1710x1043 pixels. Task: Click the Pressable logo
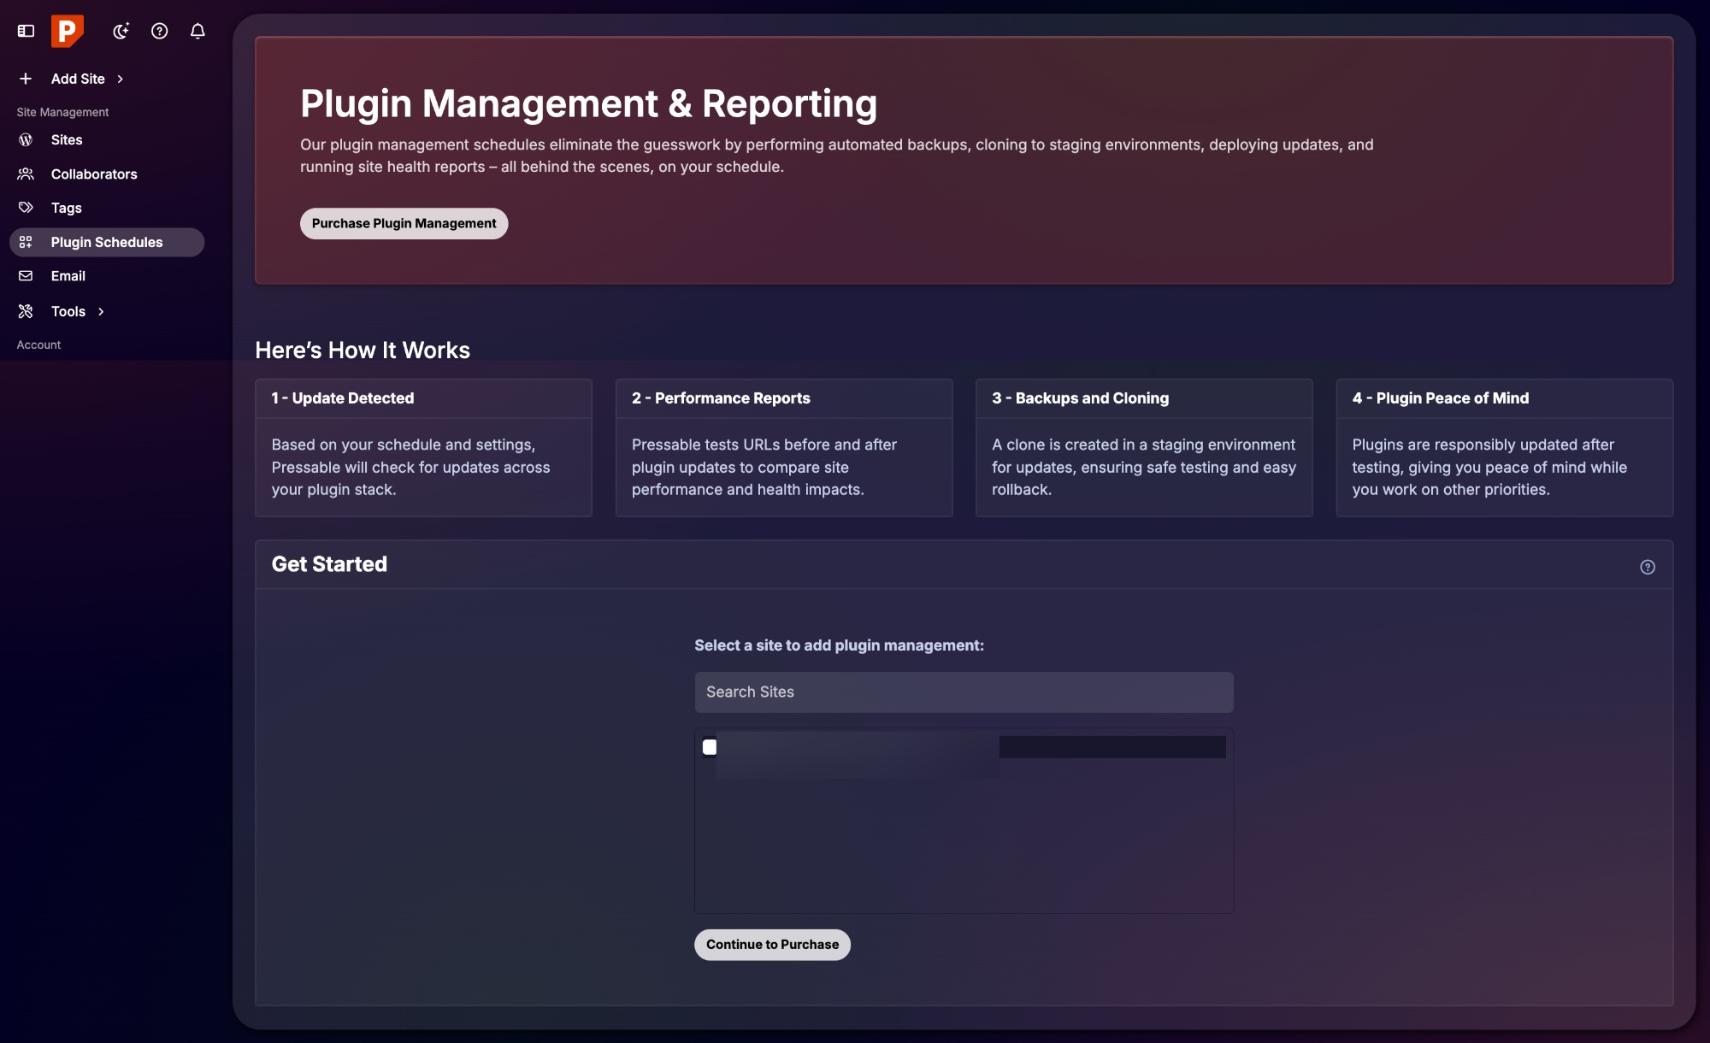67,31
